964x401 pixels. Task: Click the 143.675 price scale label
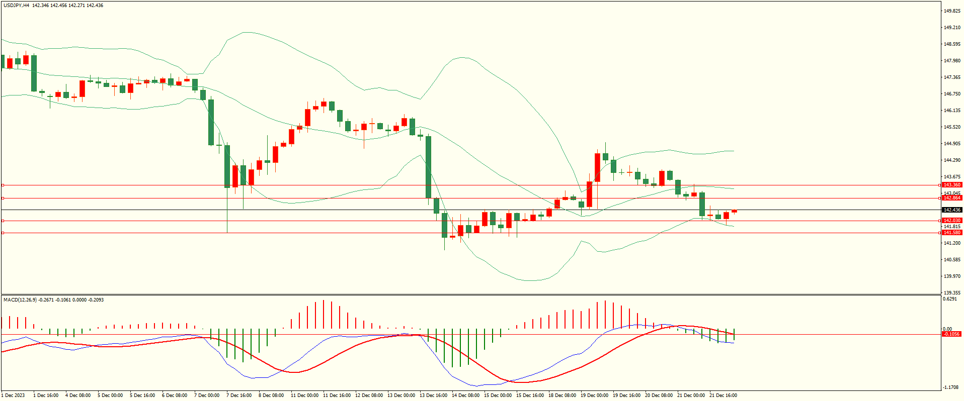(952, 177)
